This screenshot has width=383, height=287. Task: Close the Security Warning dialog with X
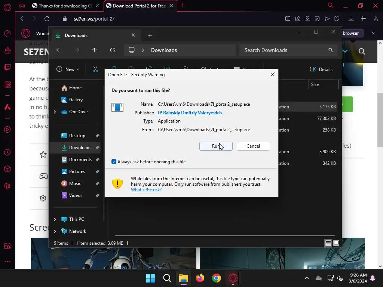point(273,74)
